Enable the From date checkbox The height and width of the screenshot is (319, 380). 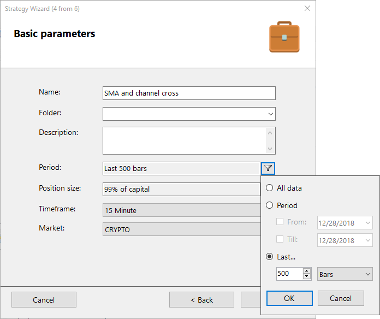coord(280,222)
